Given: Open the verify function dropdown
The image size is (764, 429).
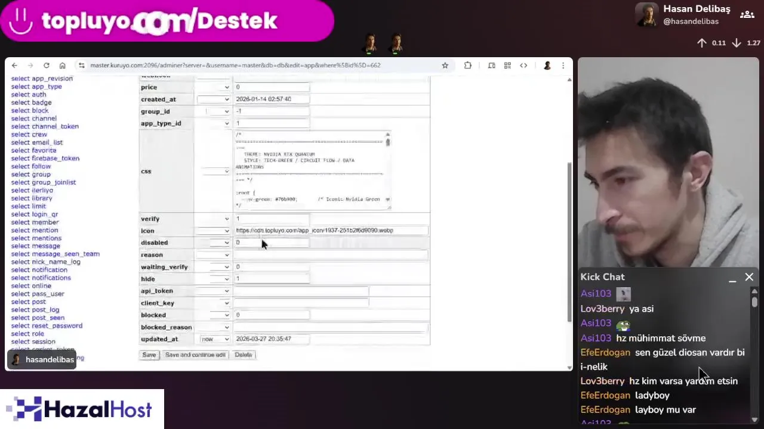Looking at the screenshot, I should pyautogui.click(x=214, y=219).
